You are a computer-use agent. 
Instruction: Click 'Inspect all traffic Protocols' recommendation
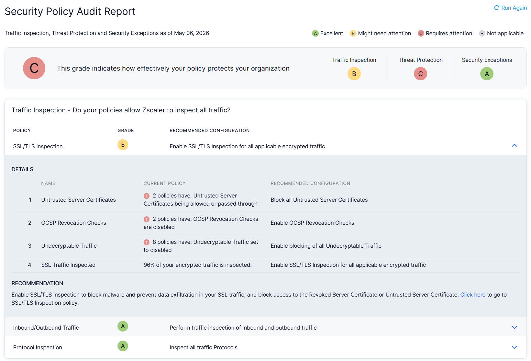coord(204,347)
